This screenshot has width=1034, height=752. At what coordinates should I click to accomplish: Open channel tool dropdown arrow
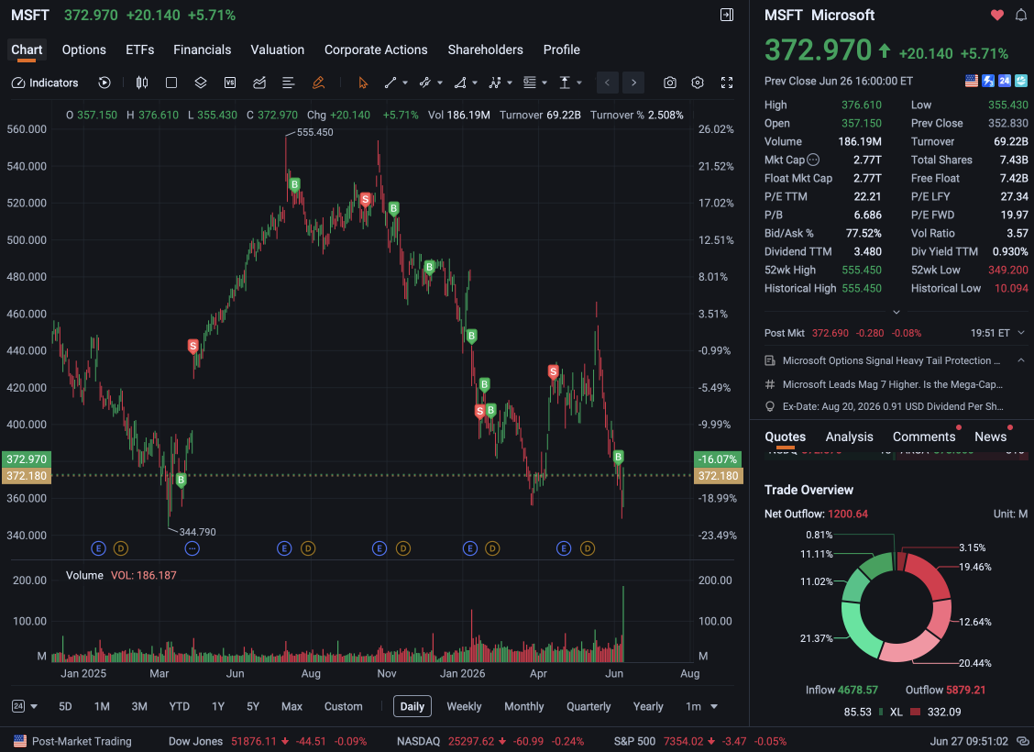[440, 83]
